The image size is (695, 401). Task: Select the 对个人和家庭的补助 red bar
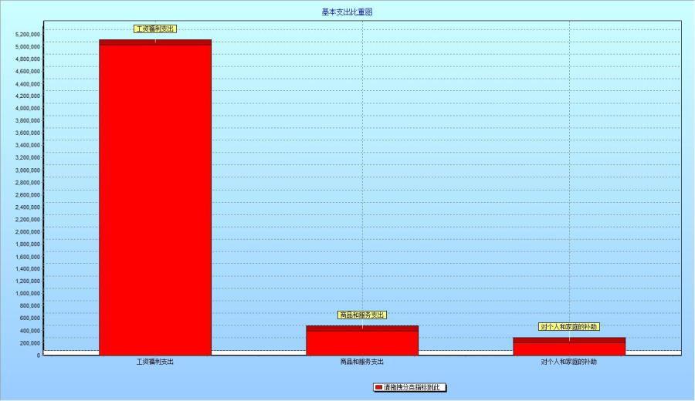point(569,349)
